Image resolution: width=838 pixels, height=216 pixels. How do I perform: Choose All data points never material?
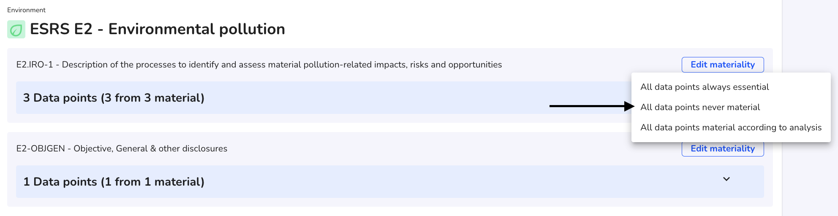700,107
